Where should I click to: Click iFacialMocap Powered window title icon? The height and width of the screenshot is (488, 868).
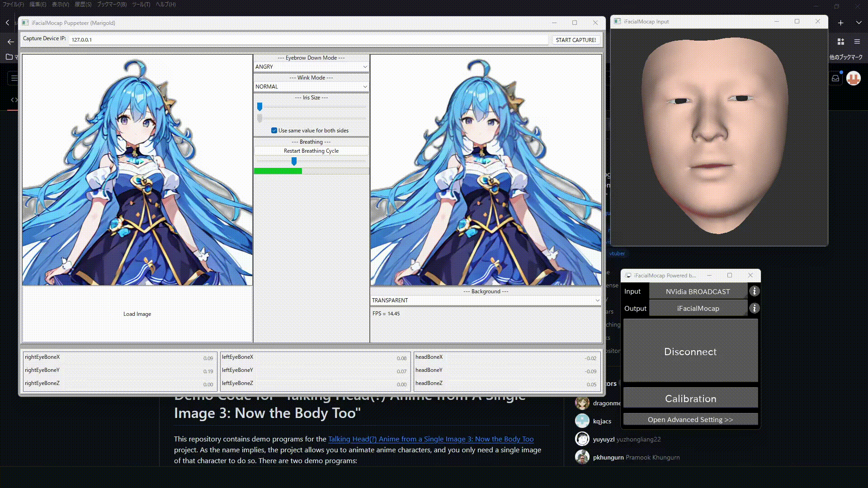click(x=628, y=275)
